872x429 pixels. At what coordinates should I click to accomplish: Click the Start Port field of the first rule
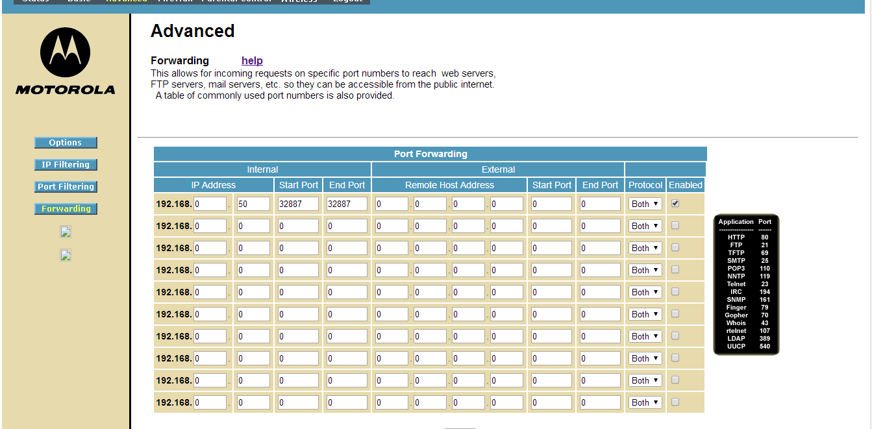click(298, 203)
